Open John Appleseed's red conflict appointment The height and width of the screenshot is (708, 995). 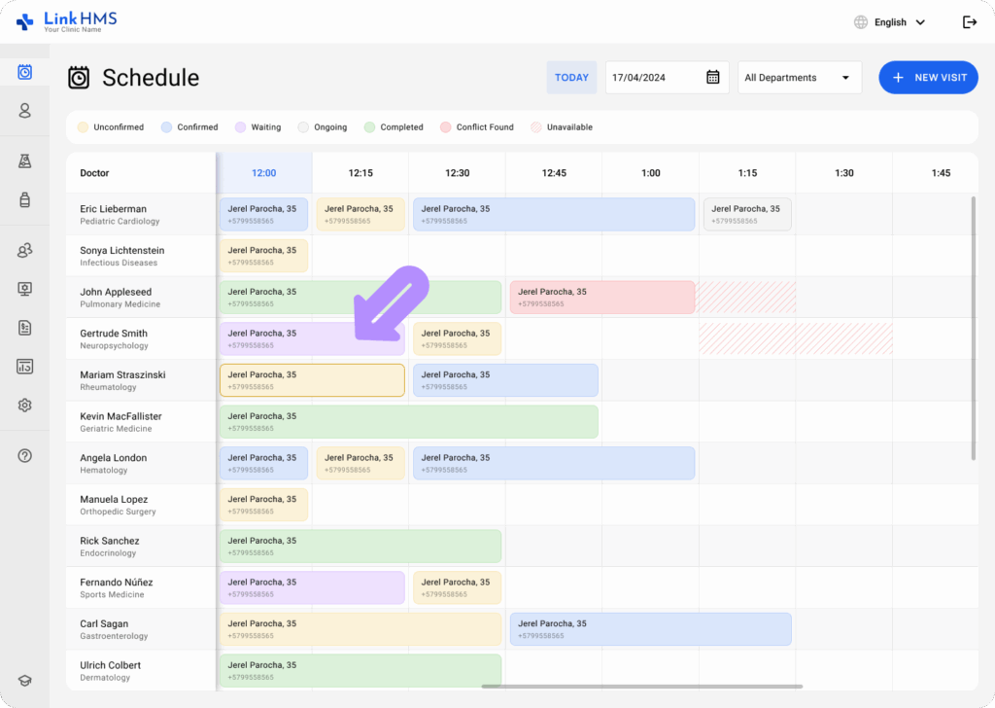601,298
